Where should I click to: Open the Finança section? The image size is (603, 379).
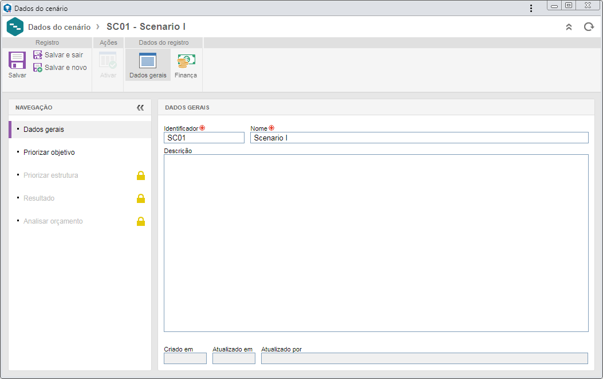tap(186, 65)
